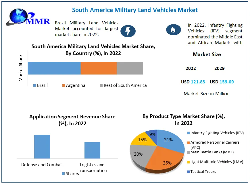Screen dimensions: 250x184
Task: Select the Brazil segment of stacked bar
Action: [54, 68]
